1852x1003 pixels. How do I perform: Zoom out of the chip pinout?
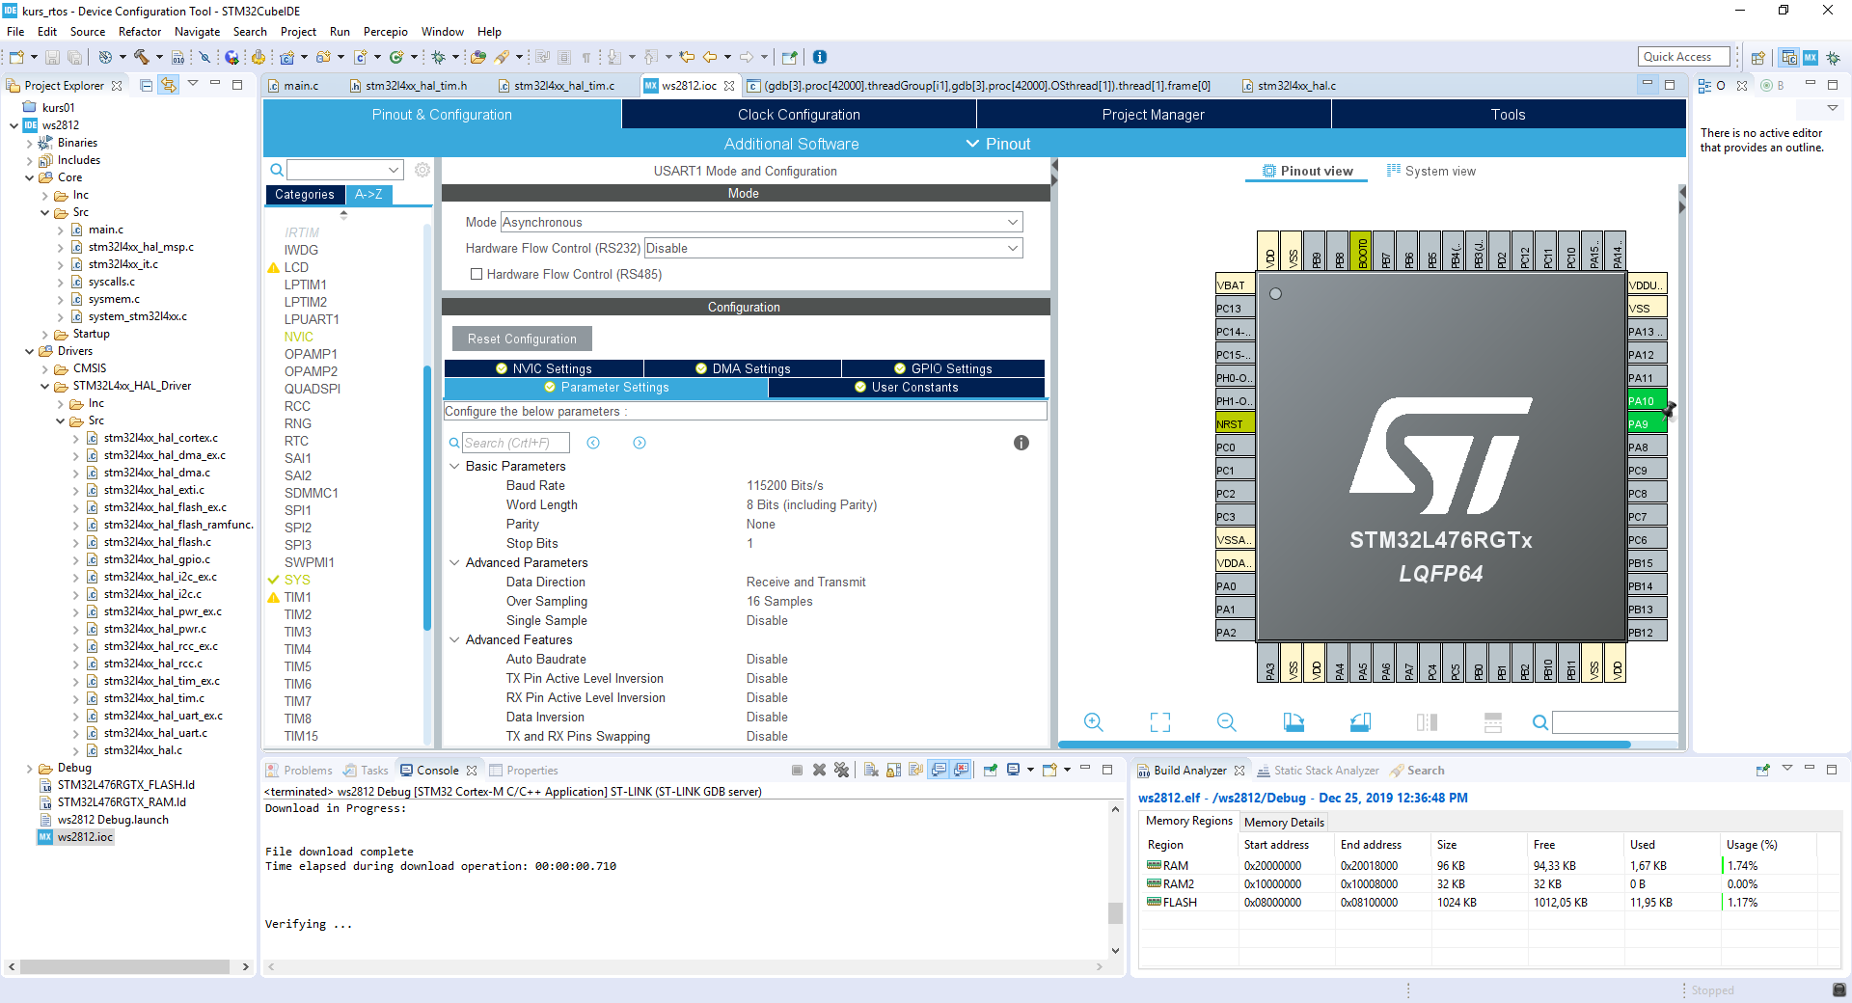[1226, 722]
